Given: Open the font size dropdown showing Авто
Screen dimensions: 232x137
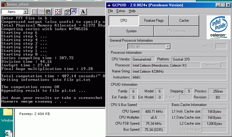Looking at the screenshot, I should tap(15, 12).
